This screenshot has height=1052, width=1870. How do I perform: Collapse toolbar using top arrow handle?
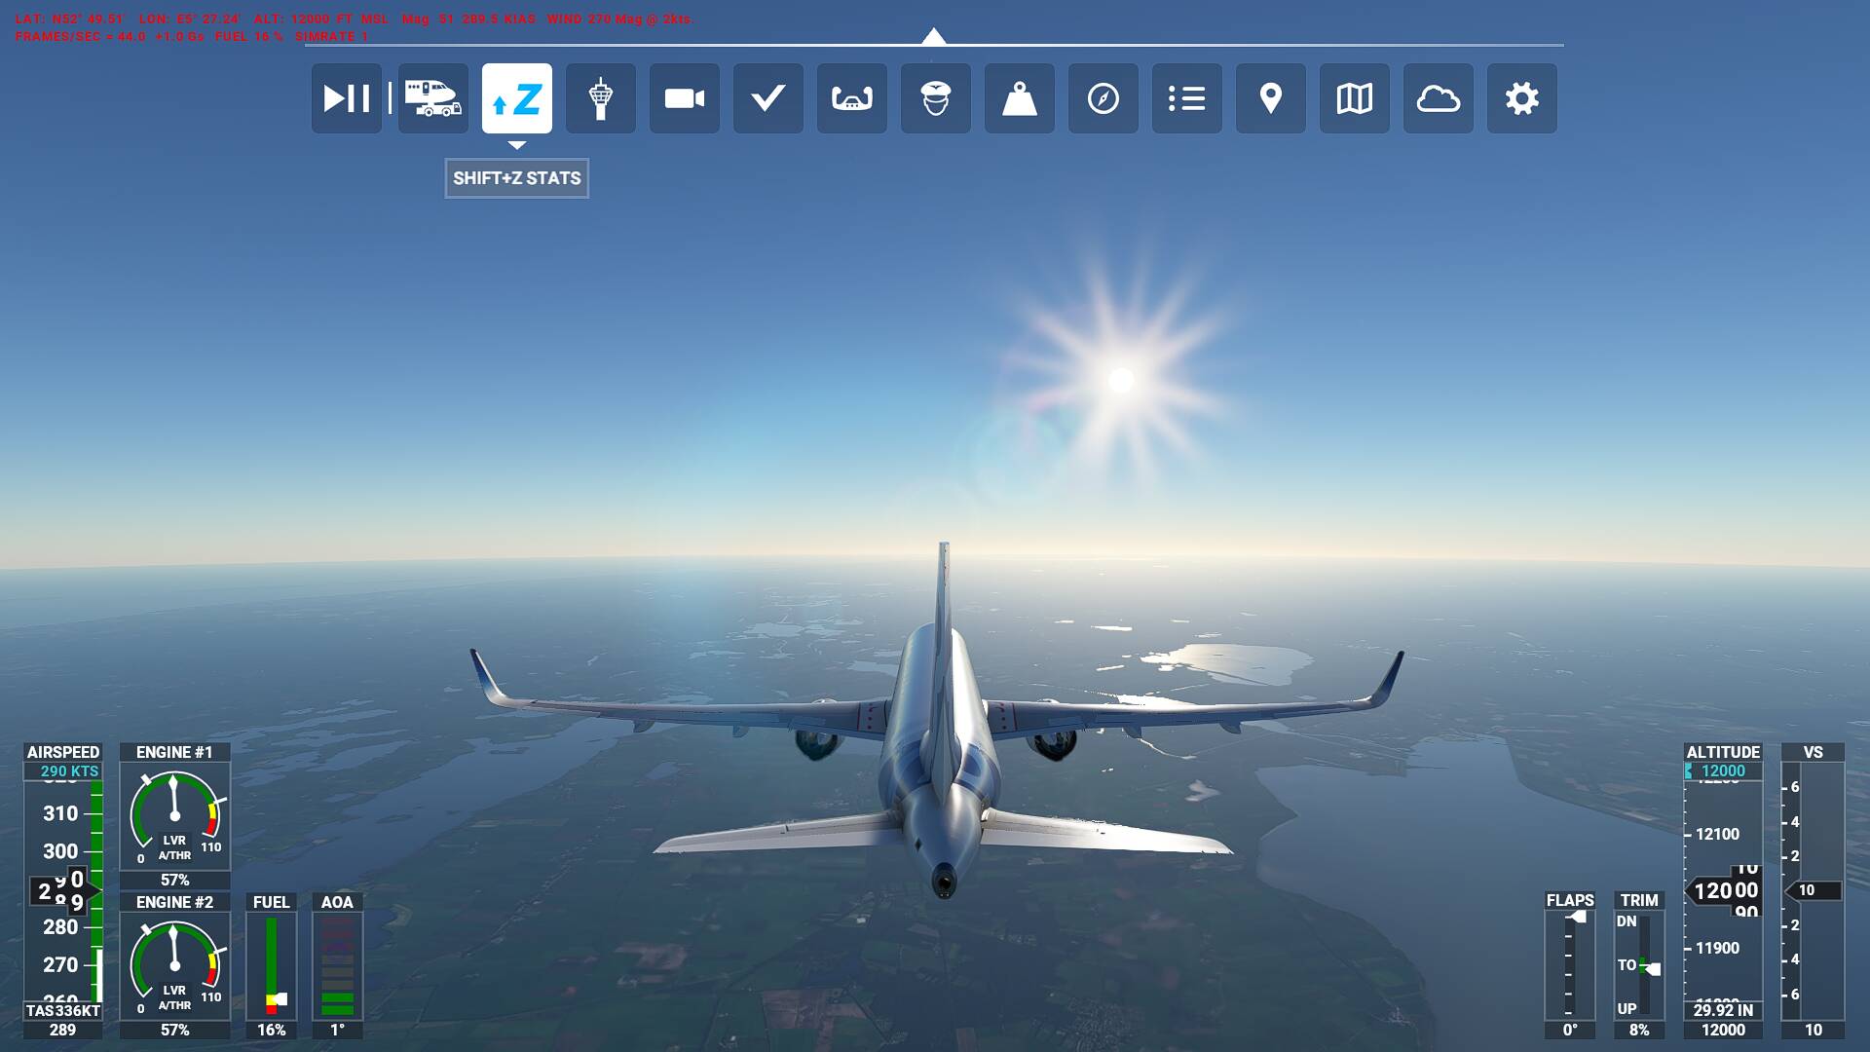tap(933, 37)
